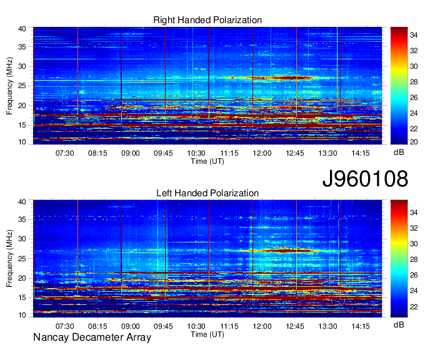Click 11:15 time tick on Left Handed plot
The height and width of the screenshot is (345, 425).
(x=229, y=326)
